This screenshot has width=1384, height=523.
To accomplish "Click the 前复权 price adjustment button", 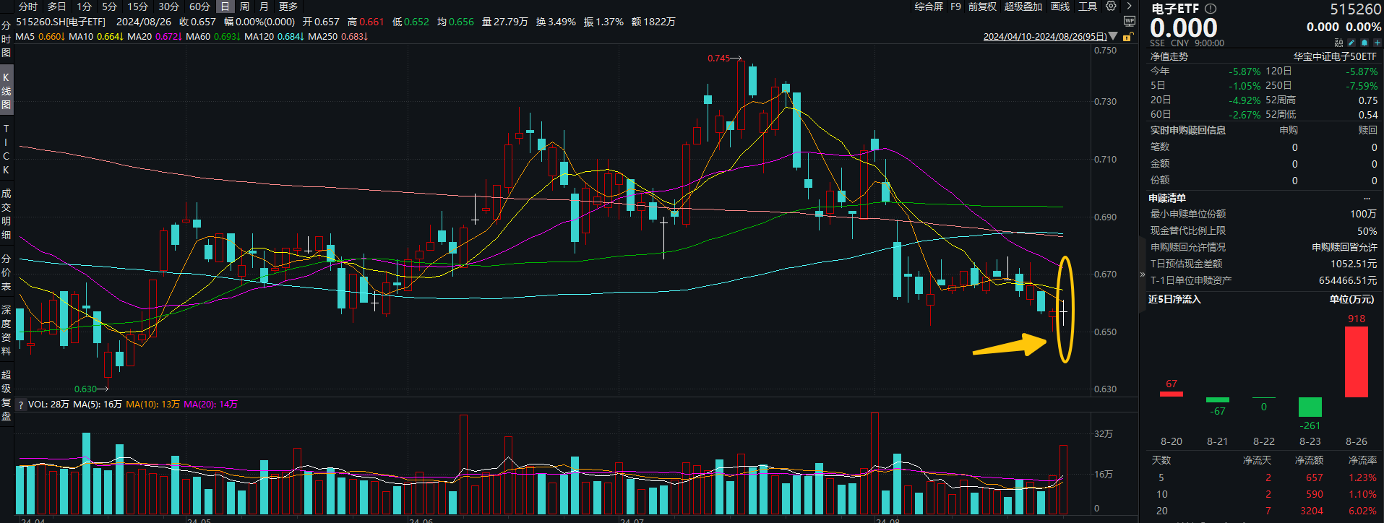I will pos(982,7).
